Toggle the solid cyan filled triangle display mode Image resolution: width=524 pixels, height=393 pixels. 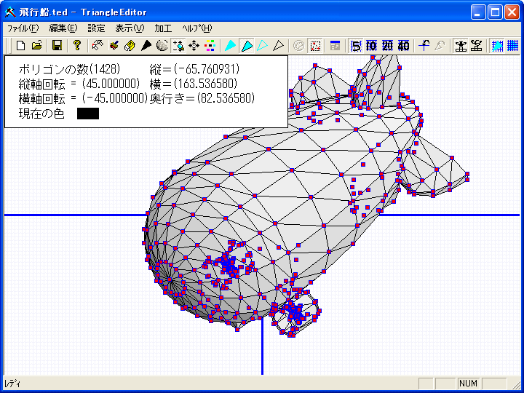point(230,46)
